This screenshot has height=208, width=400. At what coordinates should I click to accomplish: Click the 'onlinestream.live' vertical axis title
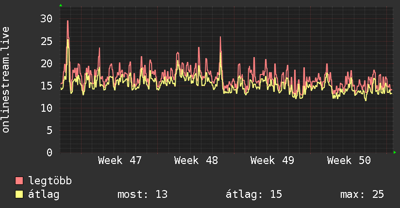tap(5, 80)
